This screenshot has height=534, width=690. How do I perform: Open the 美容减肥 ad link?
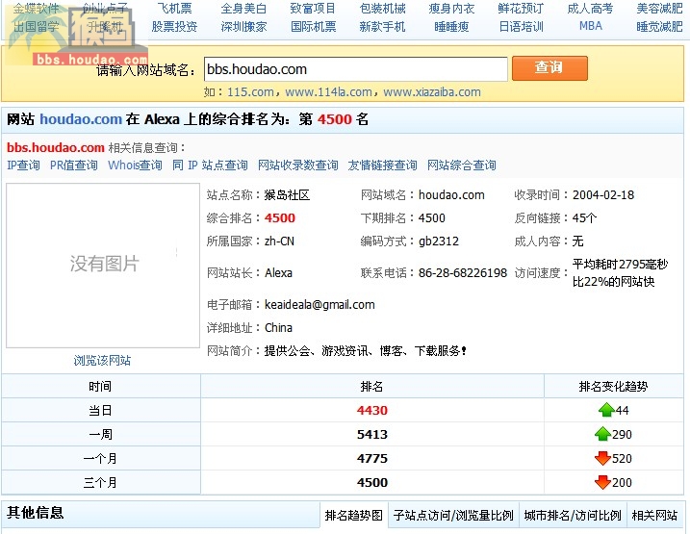click(659, 9)
